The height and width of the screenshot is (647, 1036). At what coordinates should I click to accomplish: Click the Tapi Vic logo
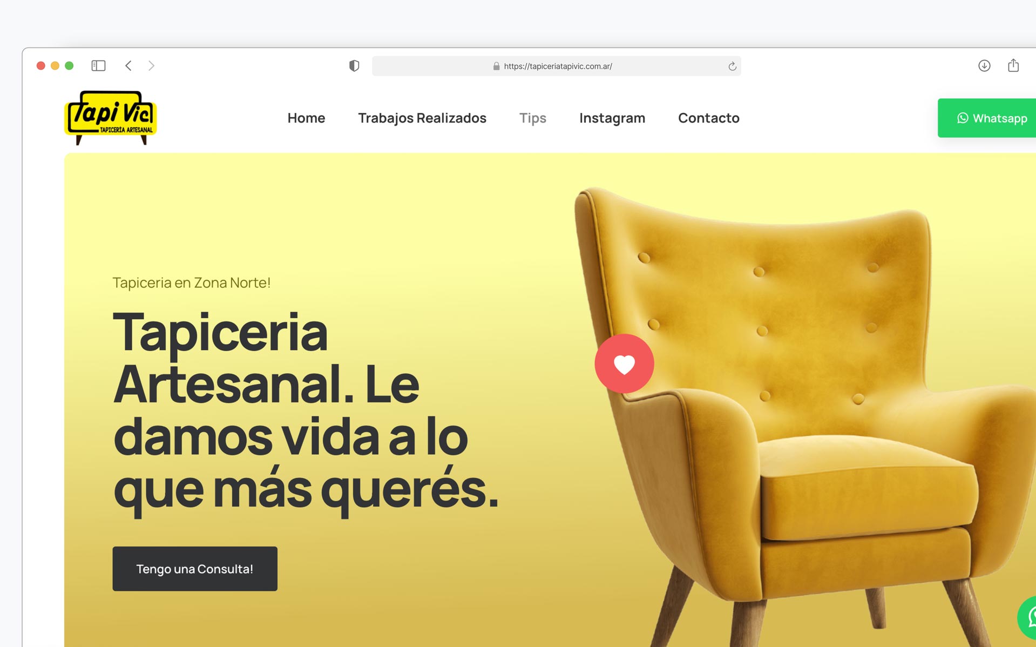coord(111,117)
